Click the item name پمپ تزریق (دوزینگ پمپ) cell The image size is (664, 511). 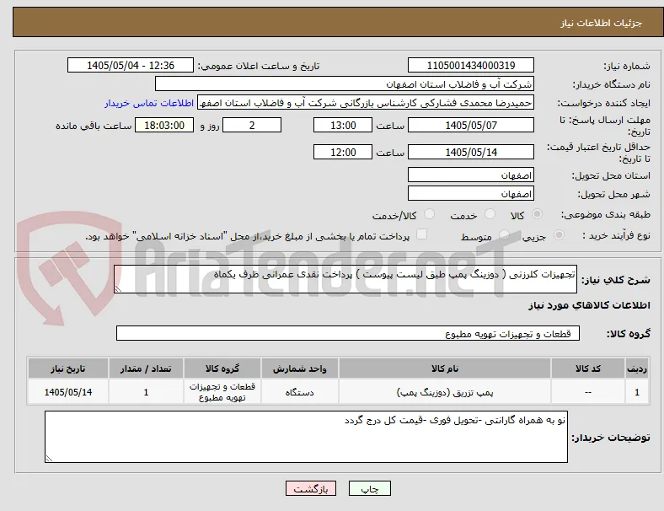(x=444, y=392)
